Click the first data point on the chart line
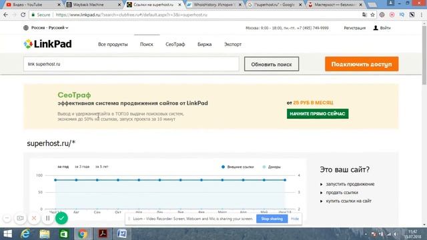Image resolution: width=427 pixels, height=240 pixels. (x=55, y=180)
